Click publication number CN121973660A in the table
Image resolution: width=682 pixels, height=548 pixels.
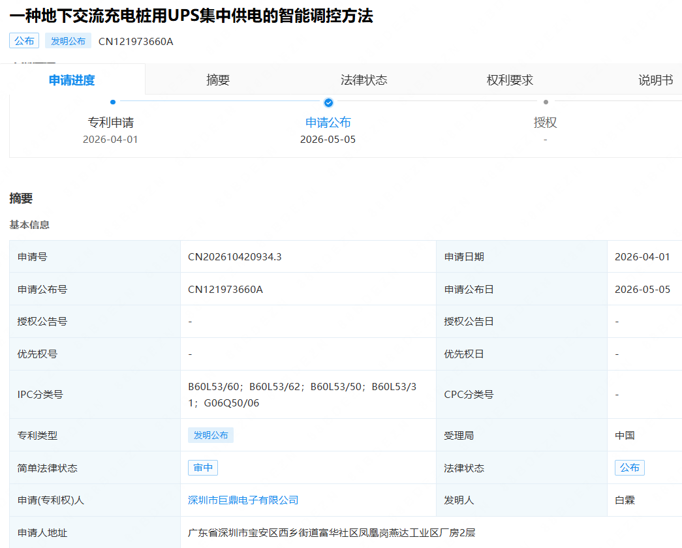click(225, 290)
